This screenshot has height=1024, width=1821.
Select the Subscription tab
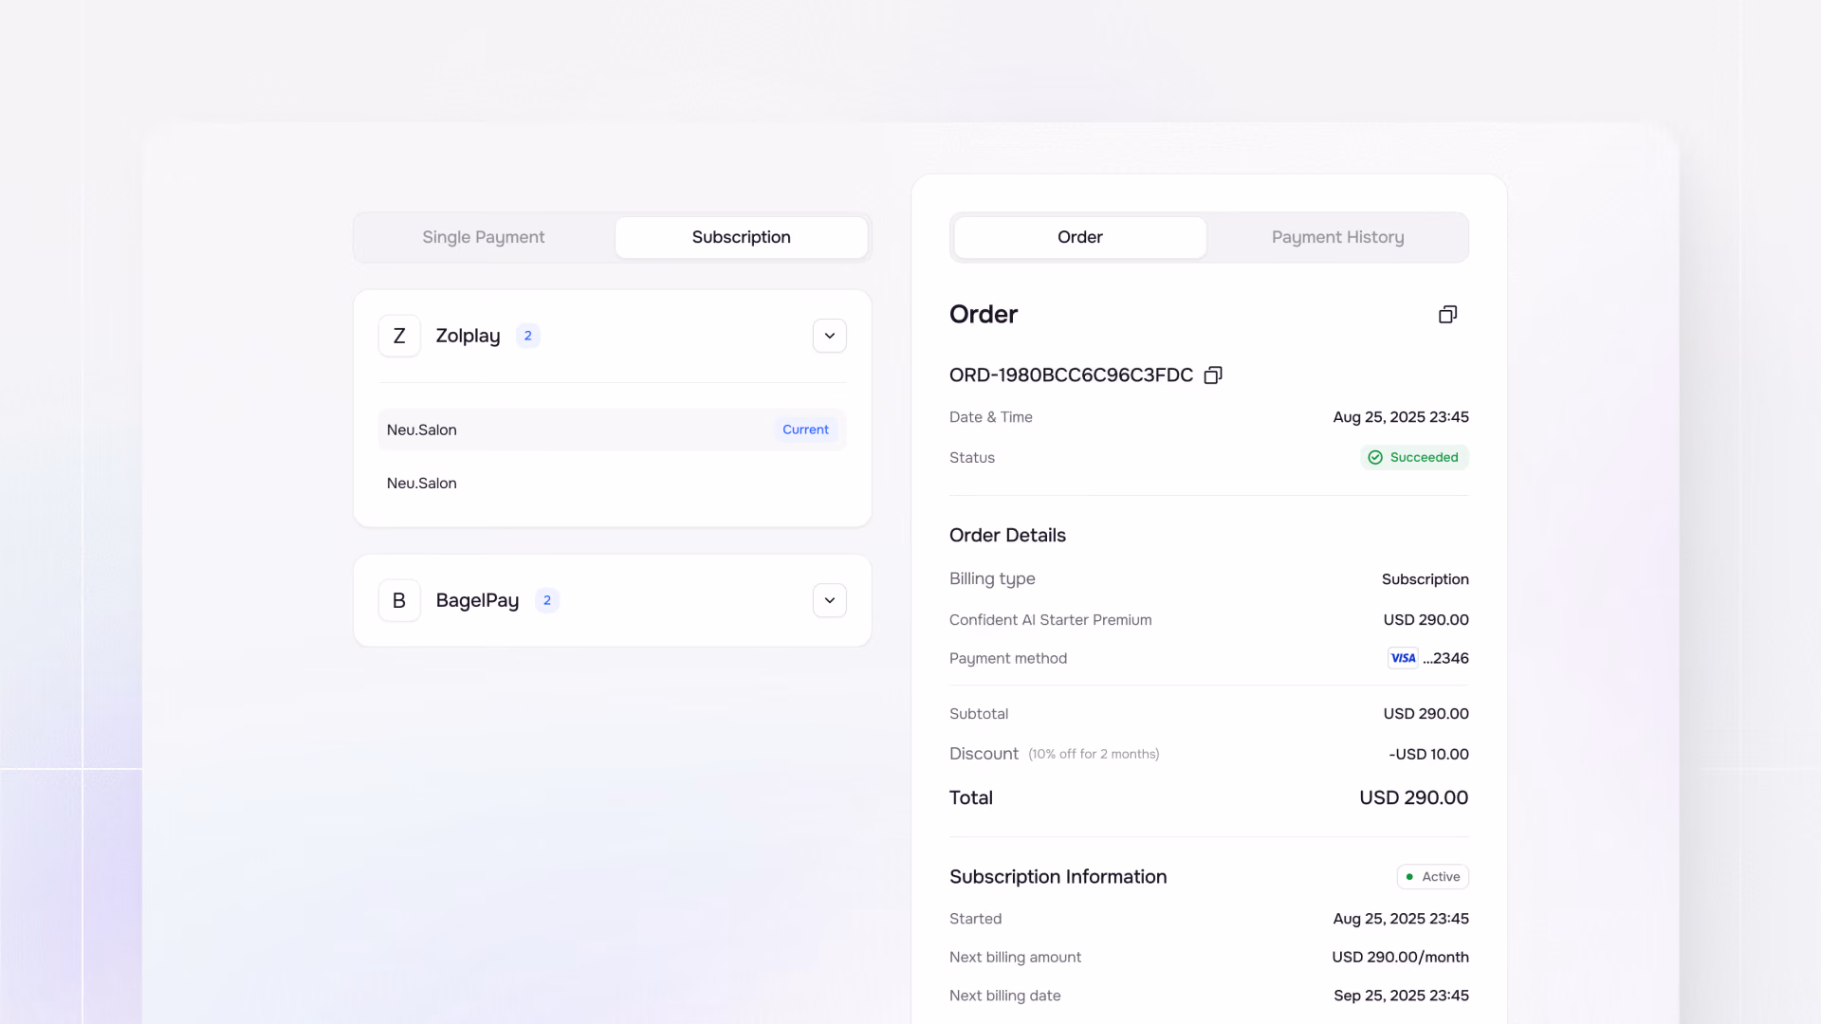742,237
